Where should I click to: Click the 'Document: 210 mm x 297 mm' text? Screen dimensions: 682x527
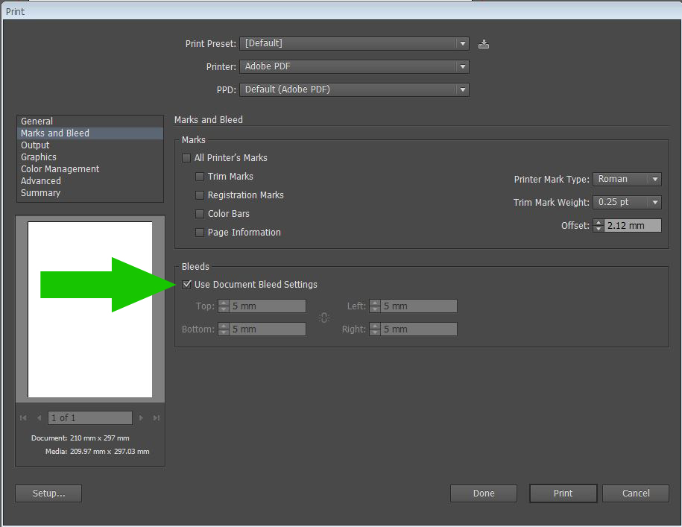coord(80,438)
